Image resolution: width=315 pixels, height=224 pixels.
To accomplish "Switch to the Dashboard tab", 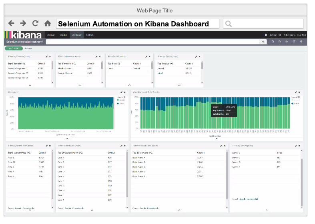I will tap(77, 35).
